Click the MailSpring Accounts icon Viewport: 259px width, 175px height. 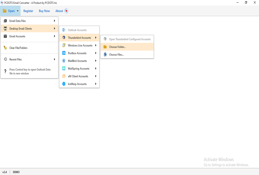coord(64,68)
